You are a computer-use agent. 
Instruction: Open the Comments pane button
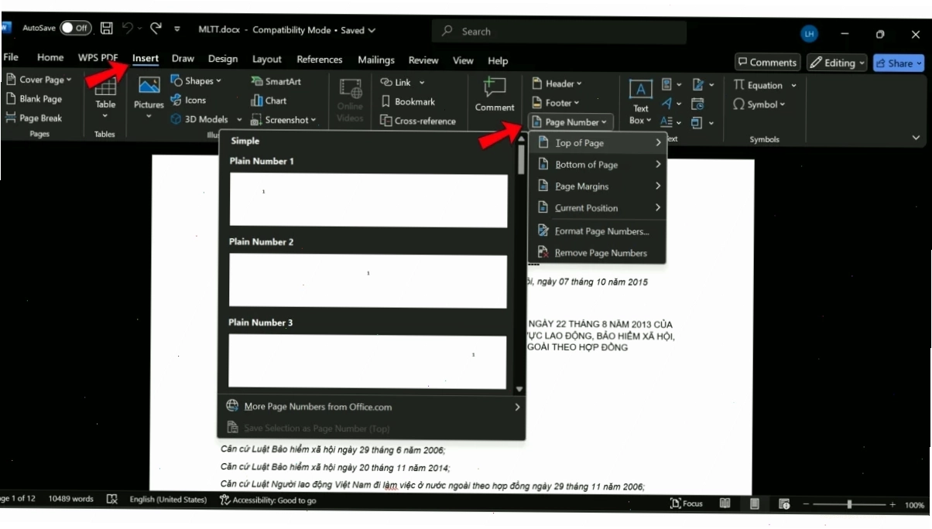click(767, 63)
